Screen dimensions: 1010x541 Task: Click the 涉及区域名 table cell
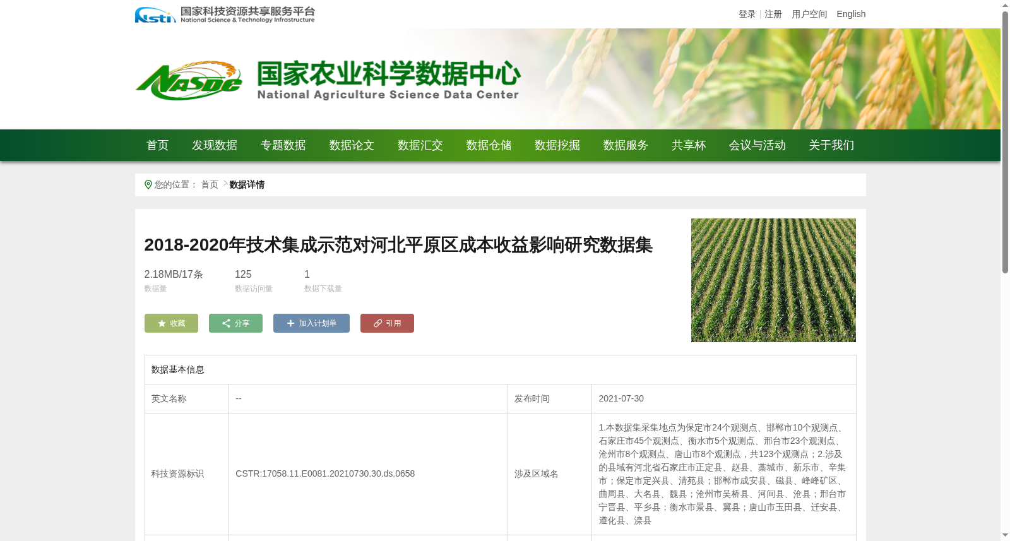(550, 474)
